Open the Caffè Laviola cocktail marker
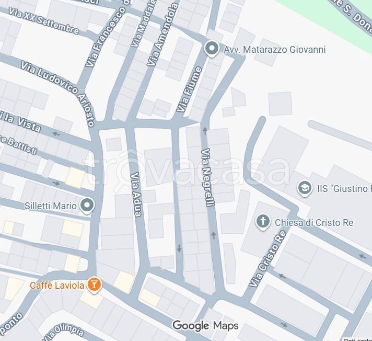 click(94, 285)
